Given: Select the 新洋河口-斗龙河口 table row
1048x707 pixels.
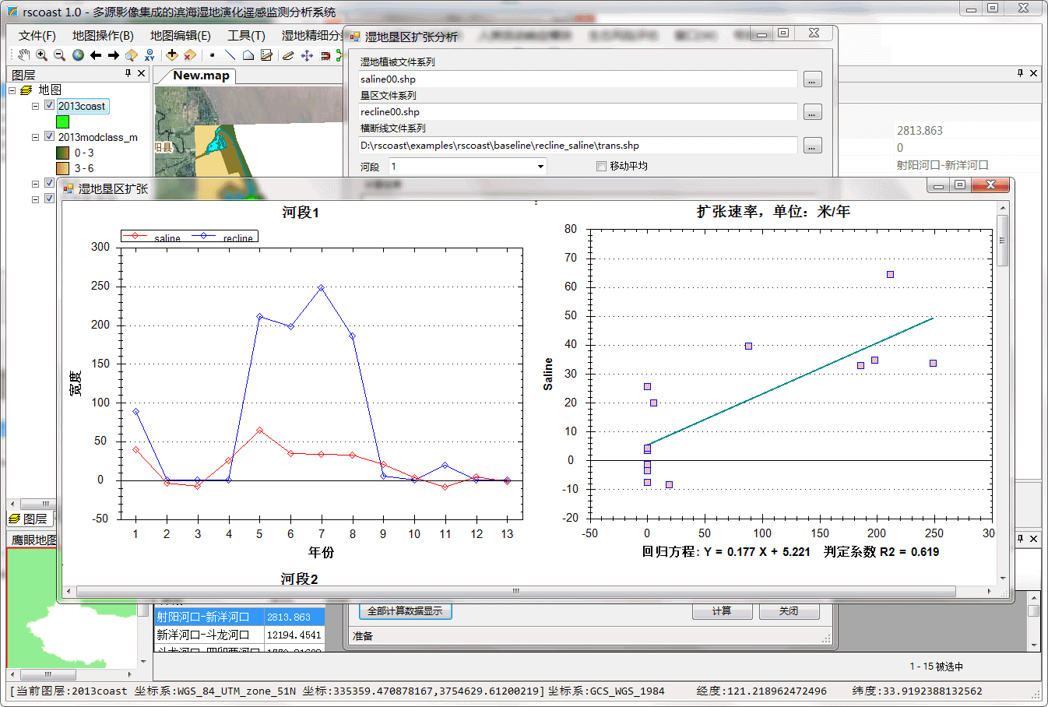Looking at the screenshot, I should 240,635.
